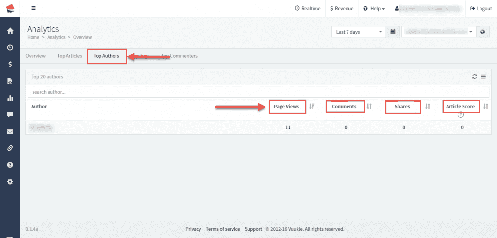Switch to the Top Articles tab
This screenshot has height=238, width=497.
click(69, 56)
